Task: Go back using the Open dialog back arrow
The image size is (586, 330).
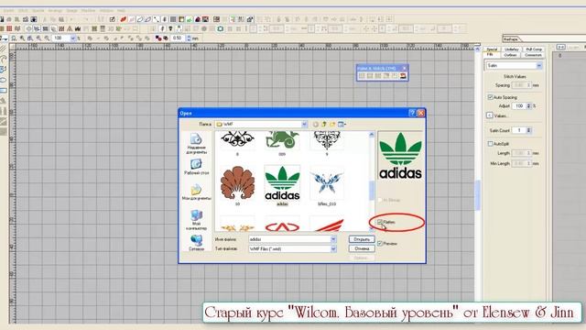Action: [315, 125]
